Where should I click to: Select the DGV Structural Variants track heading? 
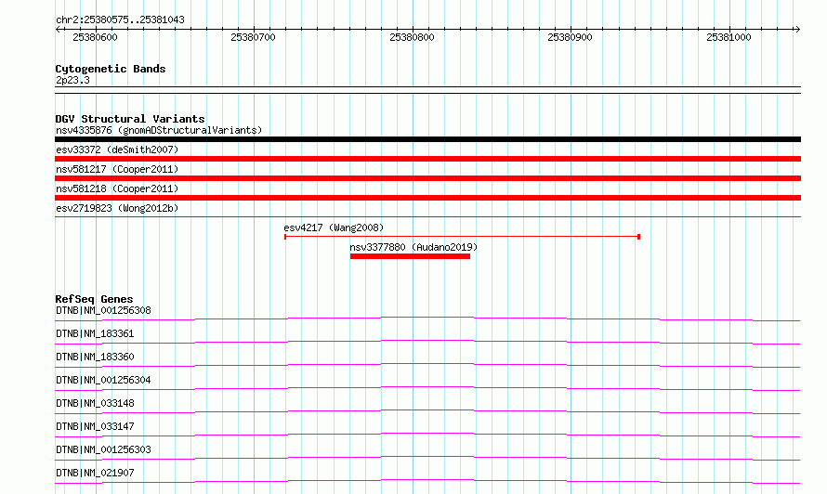(x=130, y=119)
